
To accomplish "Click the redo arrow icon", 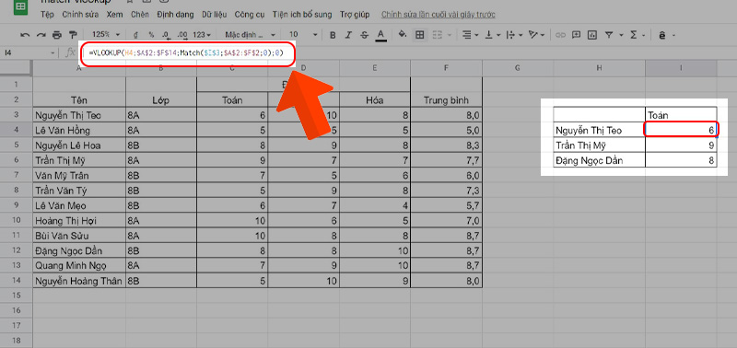I will [41, 35].
